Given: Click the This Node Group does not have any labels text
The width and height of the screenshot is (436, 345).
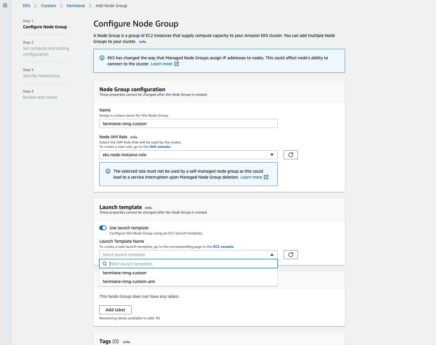Looking at the screenshot, I should pos(139,296).
